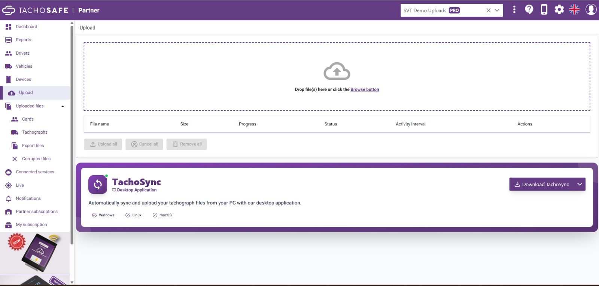Image resolution: width=599 pixels, height=286 pixels.
Task: Click the TachoSync app logo icon
Action: 98,184
